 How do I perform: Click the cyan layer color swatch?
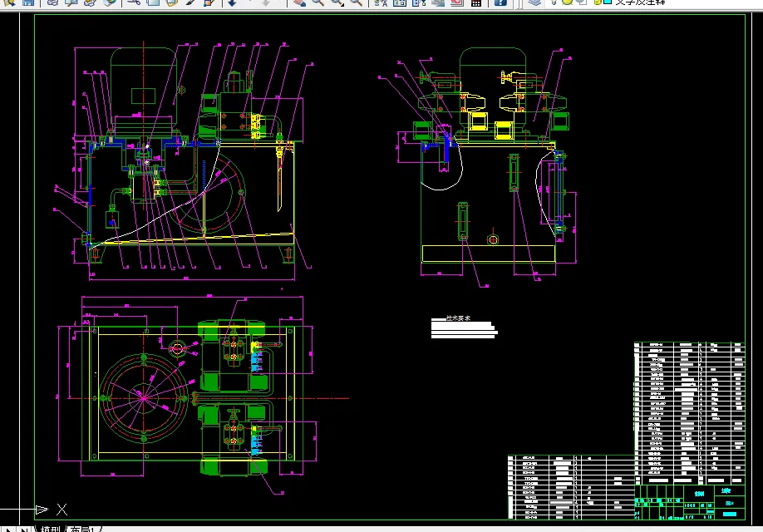(x=608, y=2)
